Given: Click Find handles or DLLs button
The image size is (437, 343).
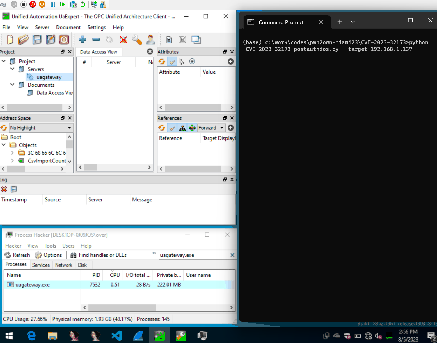Looking at the screenshot, I should pos(99,255).
